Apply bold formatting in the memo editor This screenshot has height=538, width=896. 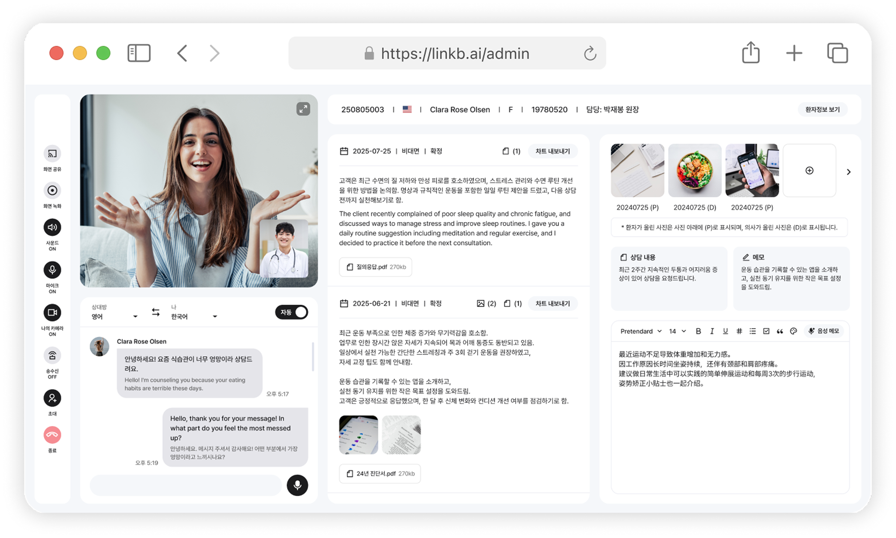(698, 331)
